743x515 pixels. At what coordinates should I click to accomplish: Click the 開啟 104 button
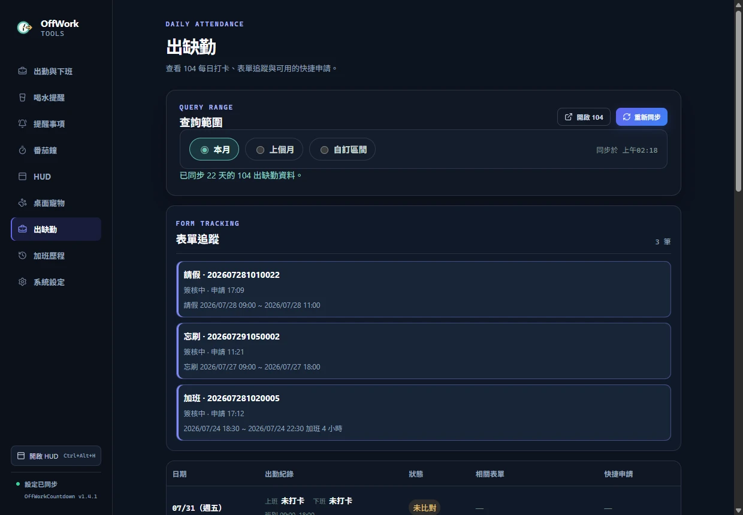pyautogui.click(x=584, y=117)
